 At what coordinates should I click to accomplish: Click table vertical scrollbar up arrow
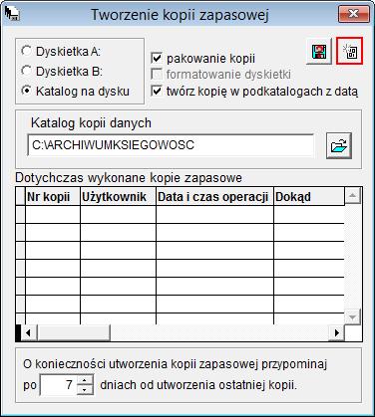353,196
